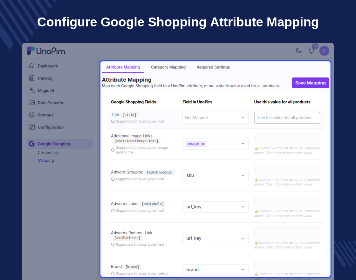Open Adwords Redirect Link url_key dropdown
This screenshot has height=280, width=356.
(x=216, y=238)
